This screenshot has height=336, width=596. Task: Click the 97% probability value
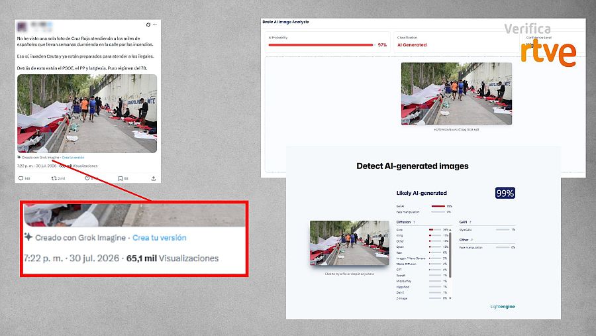coord(382,45)
